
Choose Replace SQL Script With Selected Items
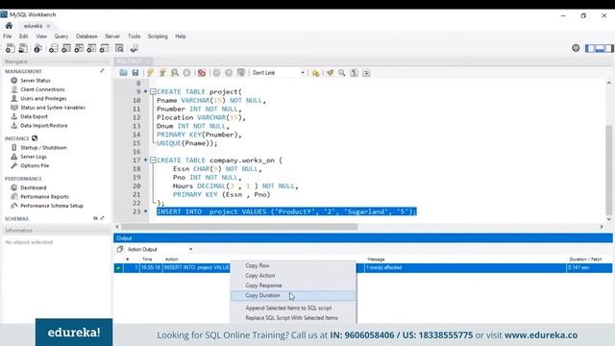tap(292, 318)
